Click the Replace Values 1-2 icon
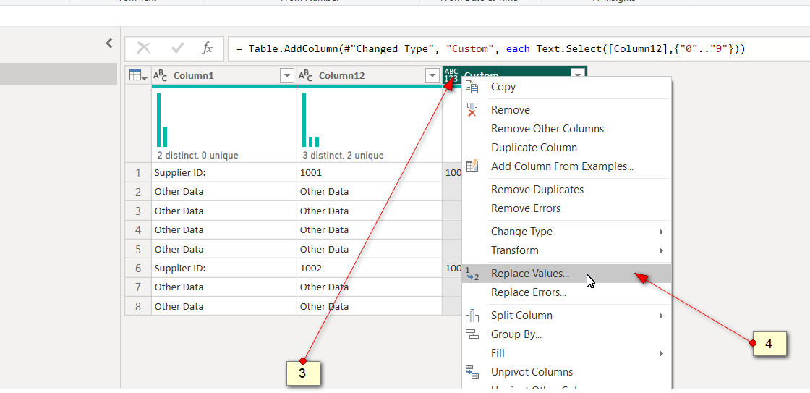 [x=472, y=274]
